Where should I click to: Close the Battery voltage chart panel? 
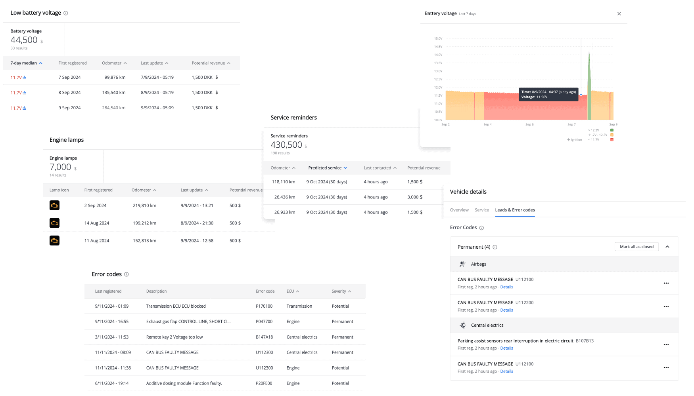619,14
